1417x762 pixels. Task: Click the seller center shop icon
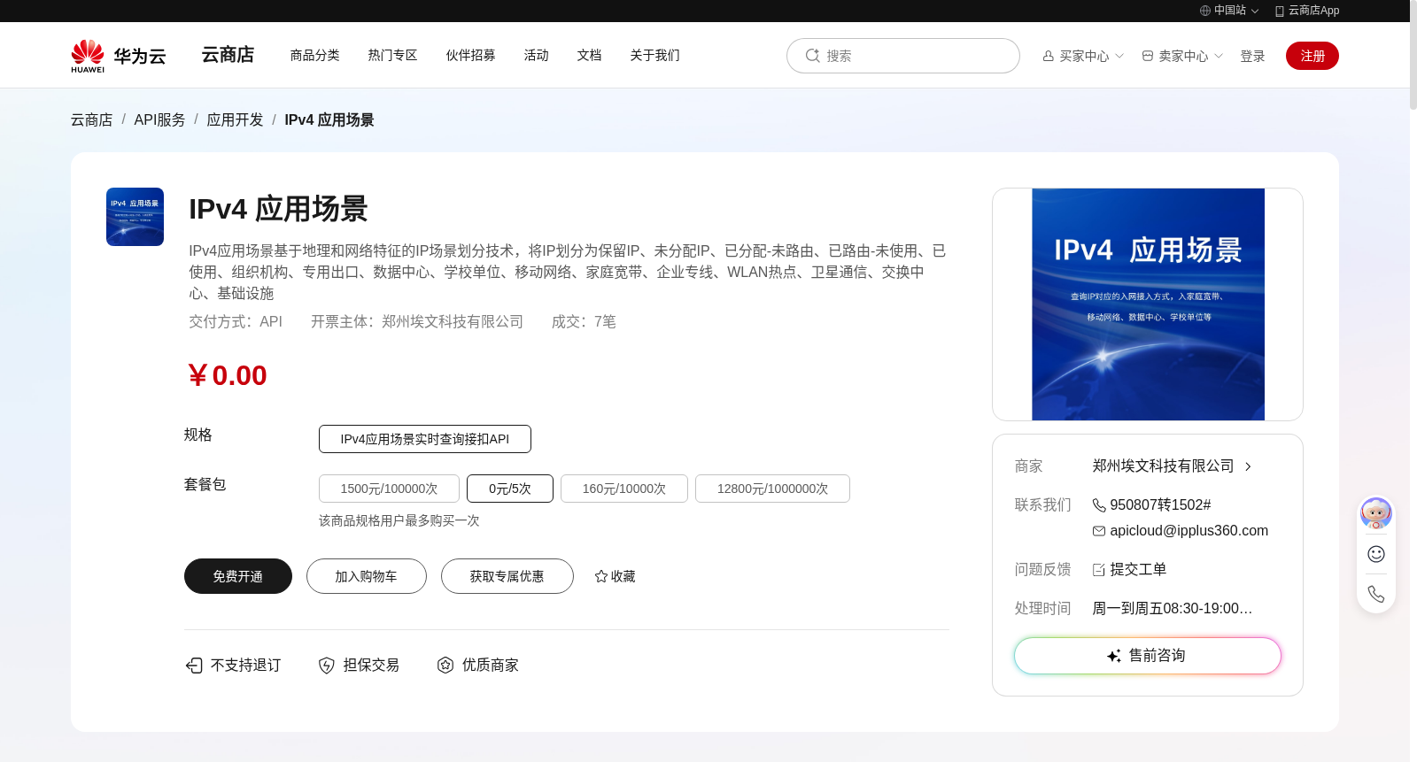[x=1147, y=56]
